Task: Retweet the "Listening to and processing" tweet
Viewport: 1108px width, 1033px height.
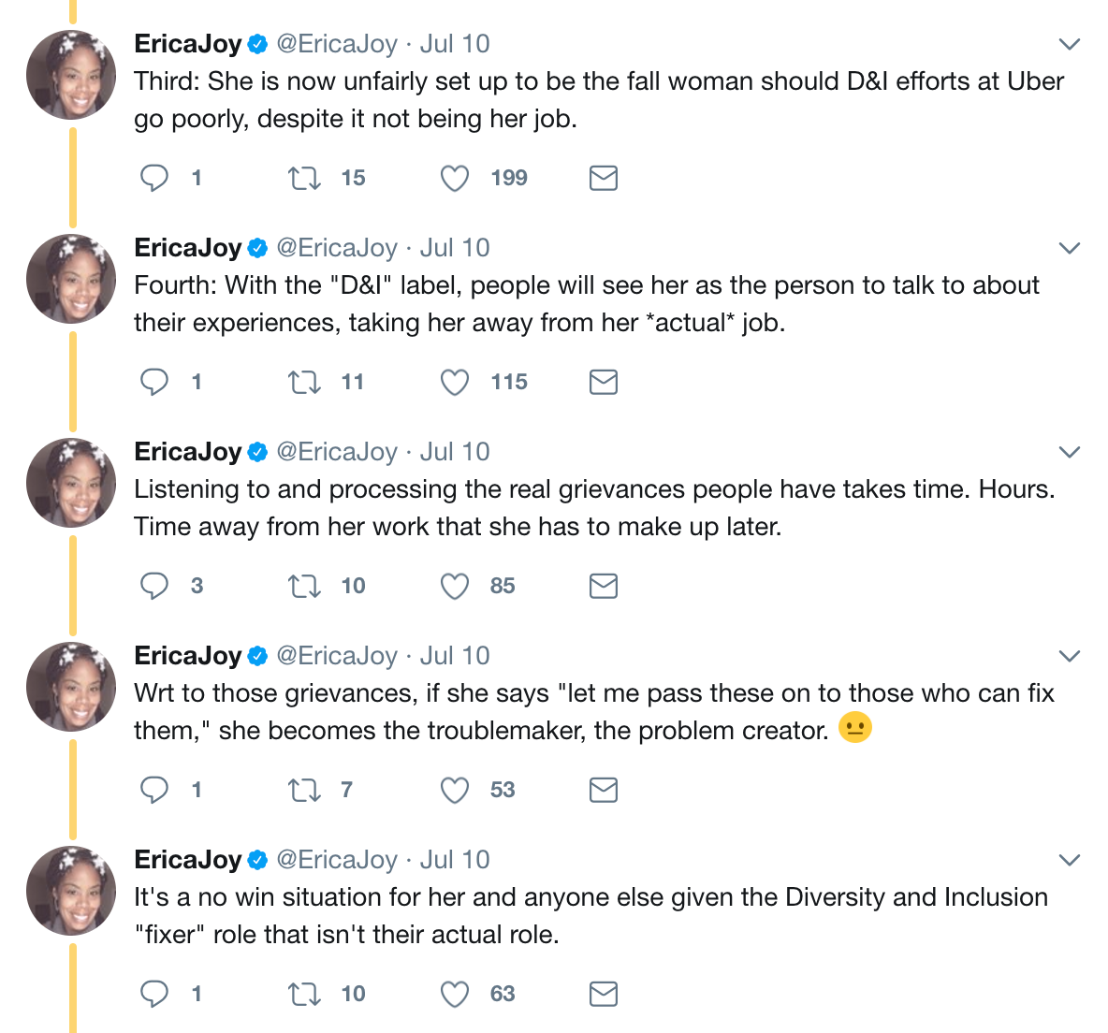Action: (304, 586)
